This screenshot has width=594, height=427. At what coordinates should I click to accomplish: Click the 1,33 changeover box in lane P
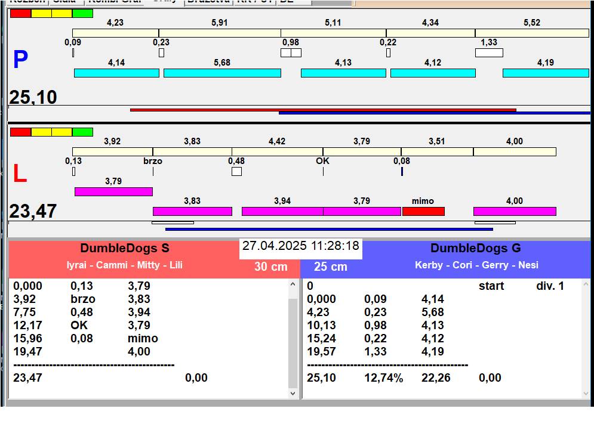tap(489, 52)
